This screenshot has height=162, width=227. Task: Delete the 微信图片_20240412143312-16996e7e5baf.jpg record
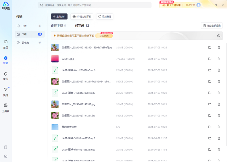click(219, 48)
